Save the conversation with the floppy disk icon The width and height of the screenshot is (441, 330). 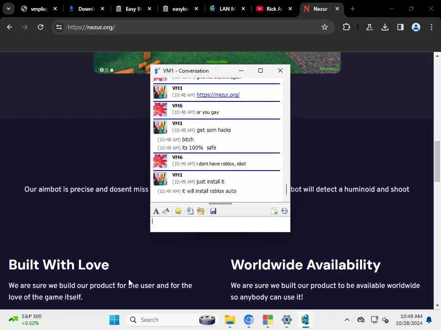pyautogui.click(x=213, y=211)
